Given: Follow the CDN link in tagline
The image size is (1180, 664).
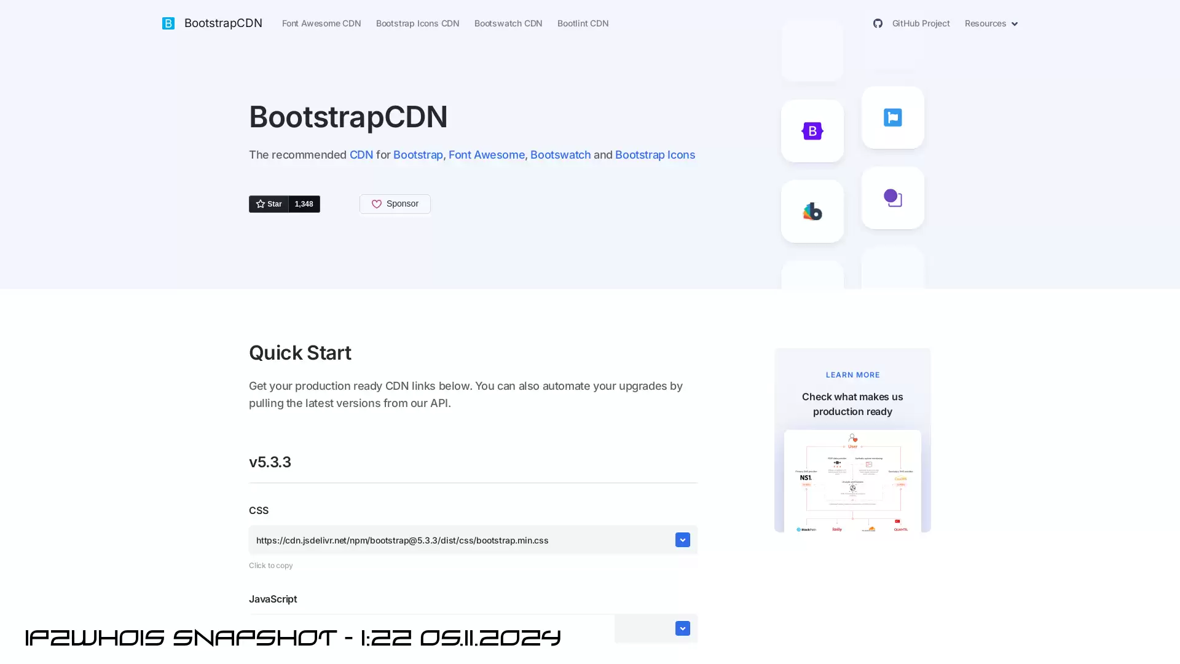Looking at the screenshot, I should point(361,155).
